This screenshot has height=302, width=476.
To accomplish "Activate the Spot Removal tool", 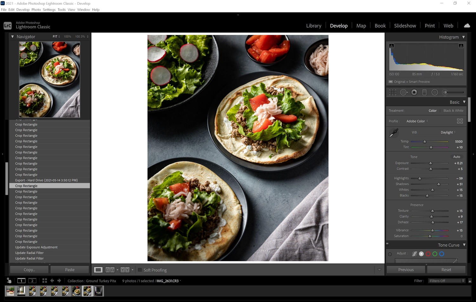I will [x=403, y=92].
